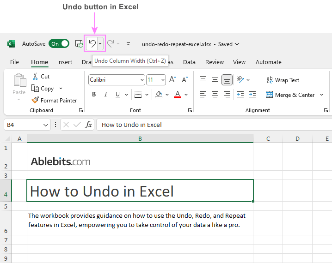The image size is (332, 263).
Task: Toggle Italic formatting
Action: (x=106, y=95)
